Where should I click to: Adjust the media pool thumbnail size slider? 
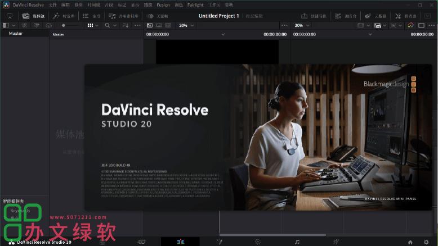[71, 25]
